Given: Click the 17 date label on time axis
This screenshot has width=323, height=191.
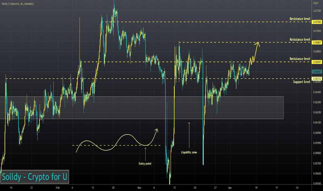Looking at the screenshot, I should [277, 188].
